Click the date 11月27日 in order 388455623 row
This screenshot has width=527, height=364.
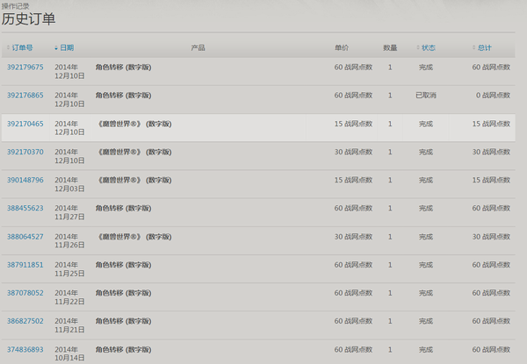tap(69, 217)
